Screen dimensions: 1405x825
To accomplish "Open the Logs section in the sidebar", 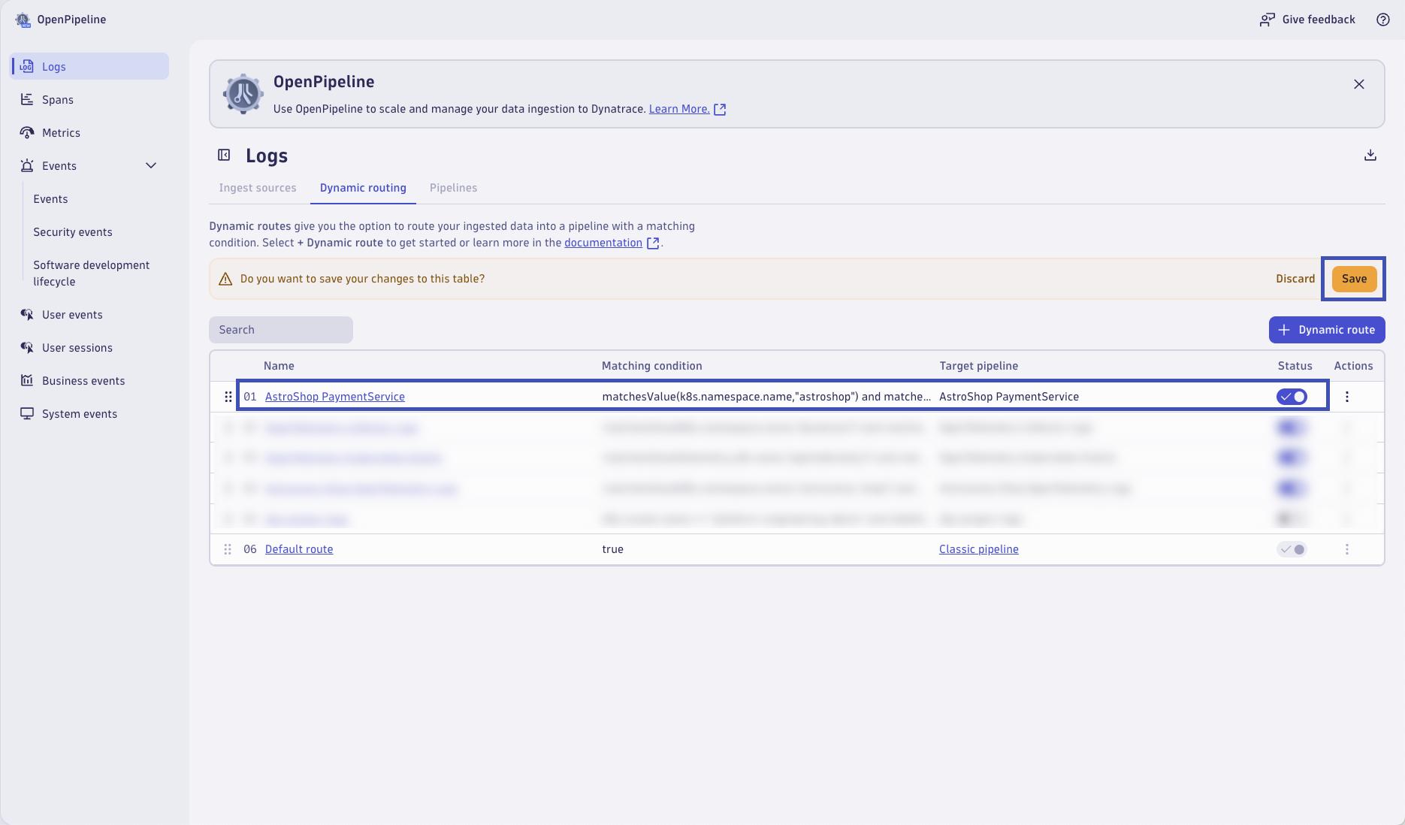I will tap(89, 66).
